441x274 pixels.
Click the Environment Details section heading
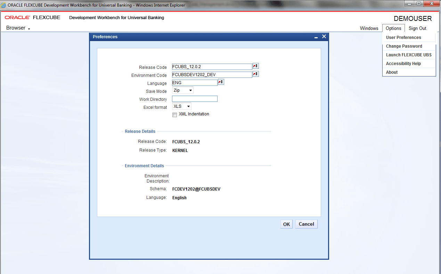[x=144, y=166]
